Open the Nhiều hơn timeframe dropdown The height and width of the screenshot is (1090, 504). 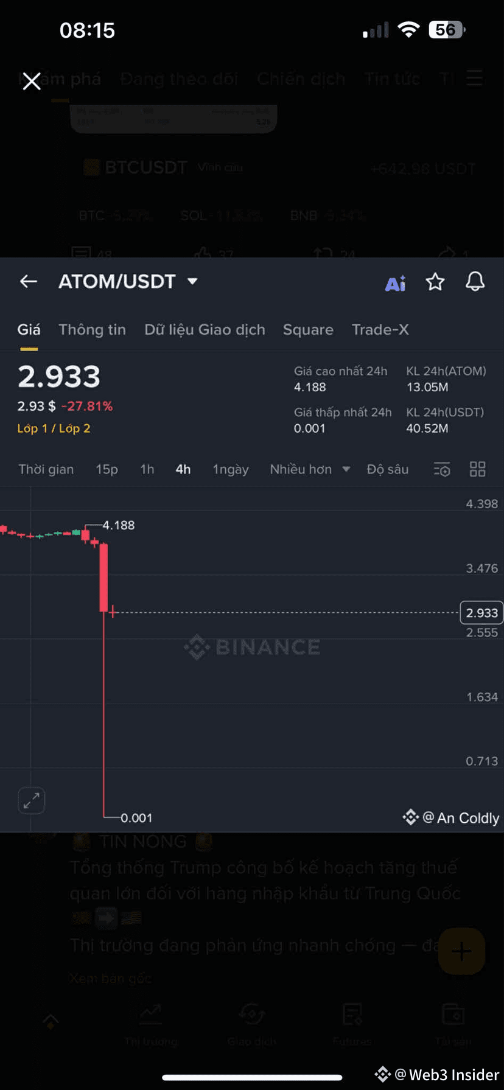click(x=310, y=469)
